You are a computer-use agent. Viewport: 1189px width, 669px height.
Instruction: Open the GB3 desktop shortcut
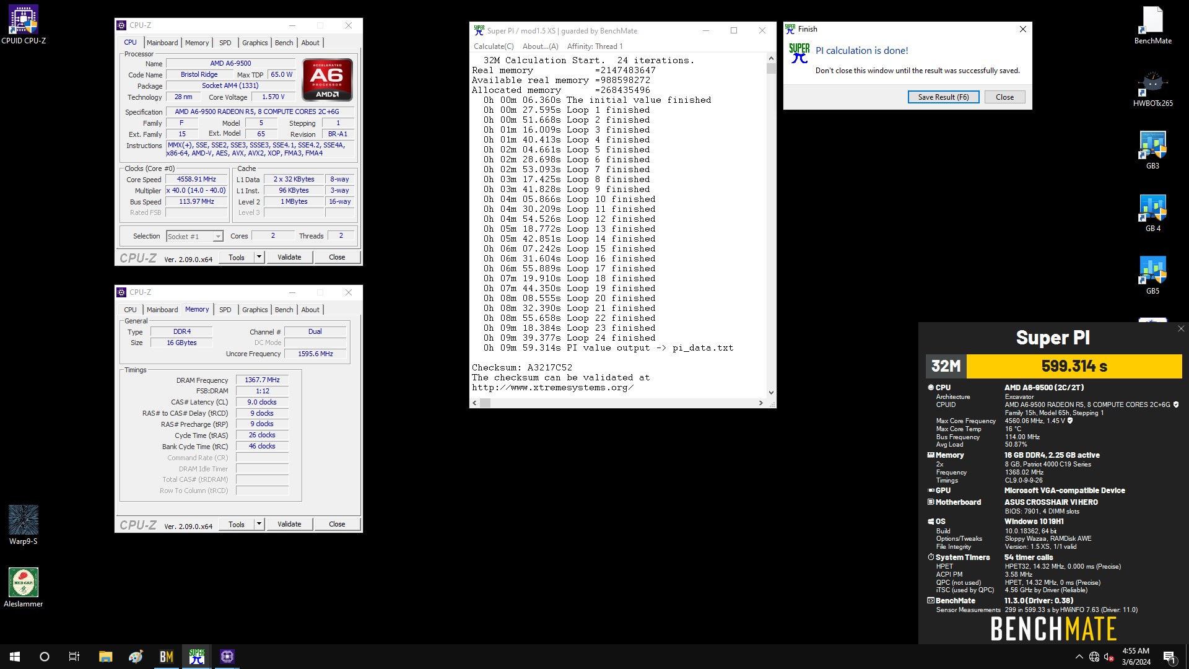tap(1152, 151)
